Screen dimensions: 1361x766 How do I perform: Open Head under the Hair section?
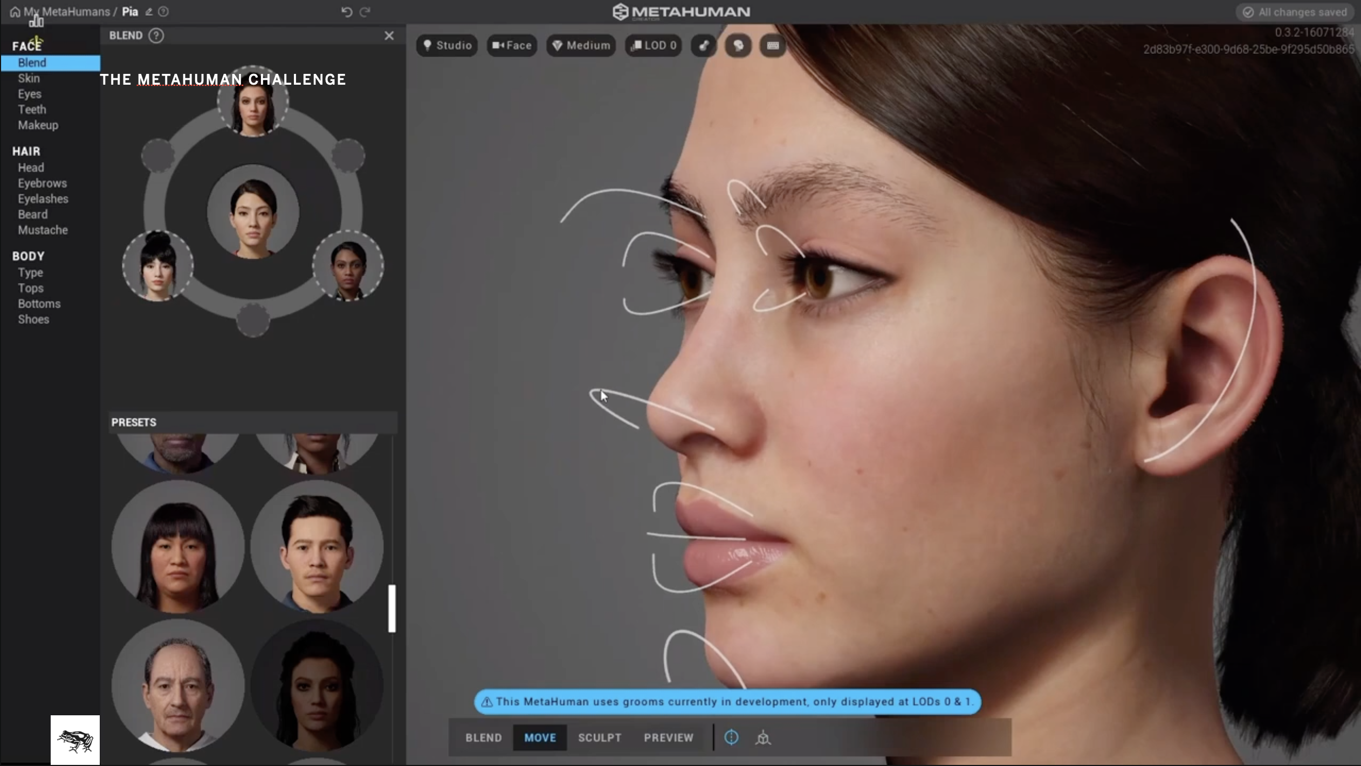(31, 168)
